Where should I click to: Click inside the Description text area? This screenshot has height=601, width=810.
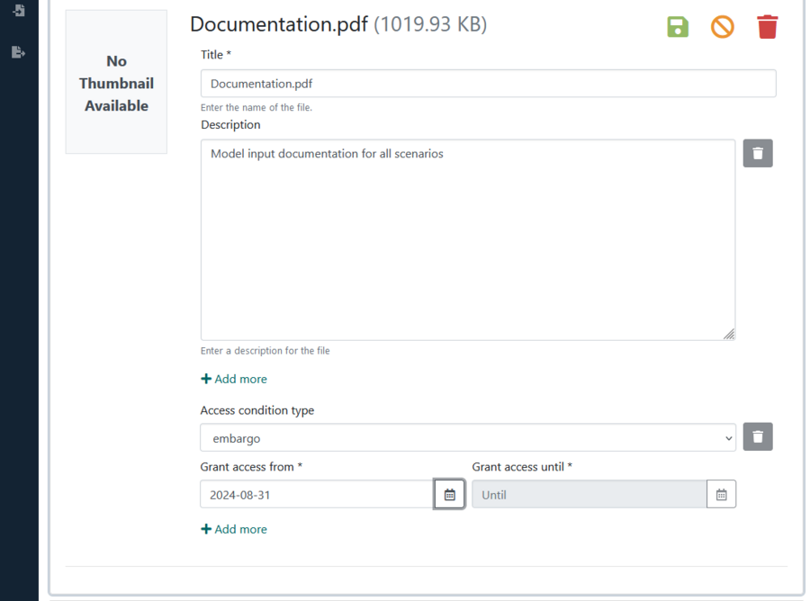coord(467,240)
